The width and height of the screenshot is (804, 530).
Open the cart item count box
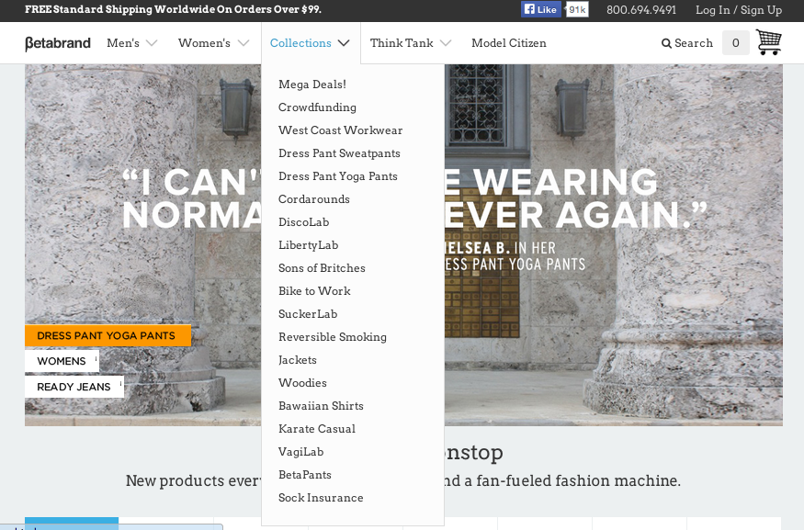[735, 42]
